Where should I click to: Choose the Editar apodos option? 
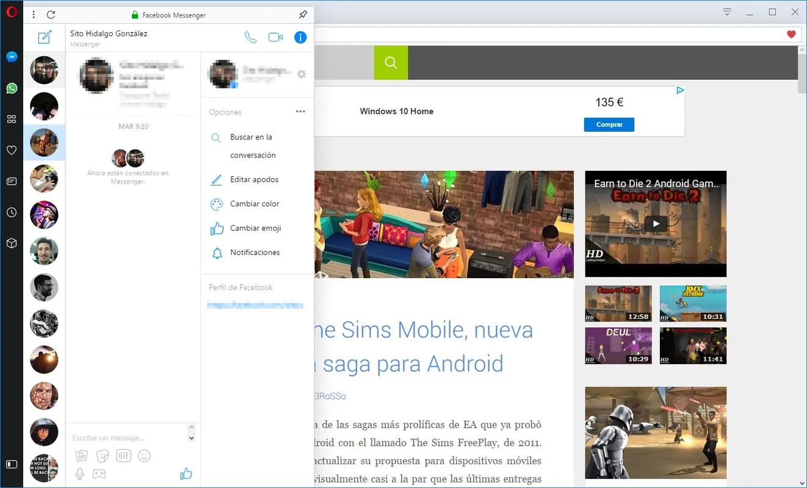pyautogui.click(x=255, y=180)
